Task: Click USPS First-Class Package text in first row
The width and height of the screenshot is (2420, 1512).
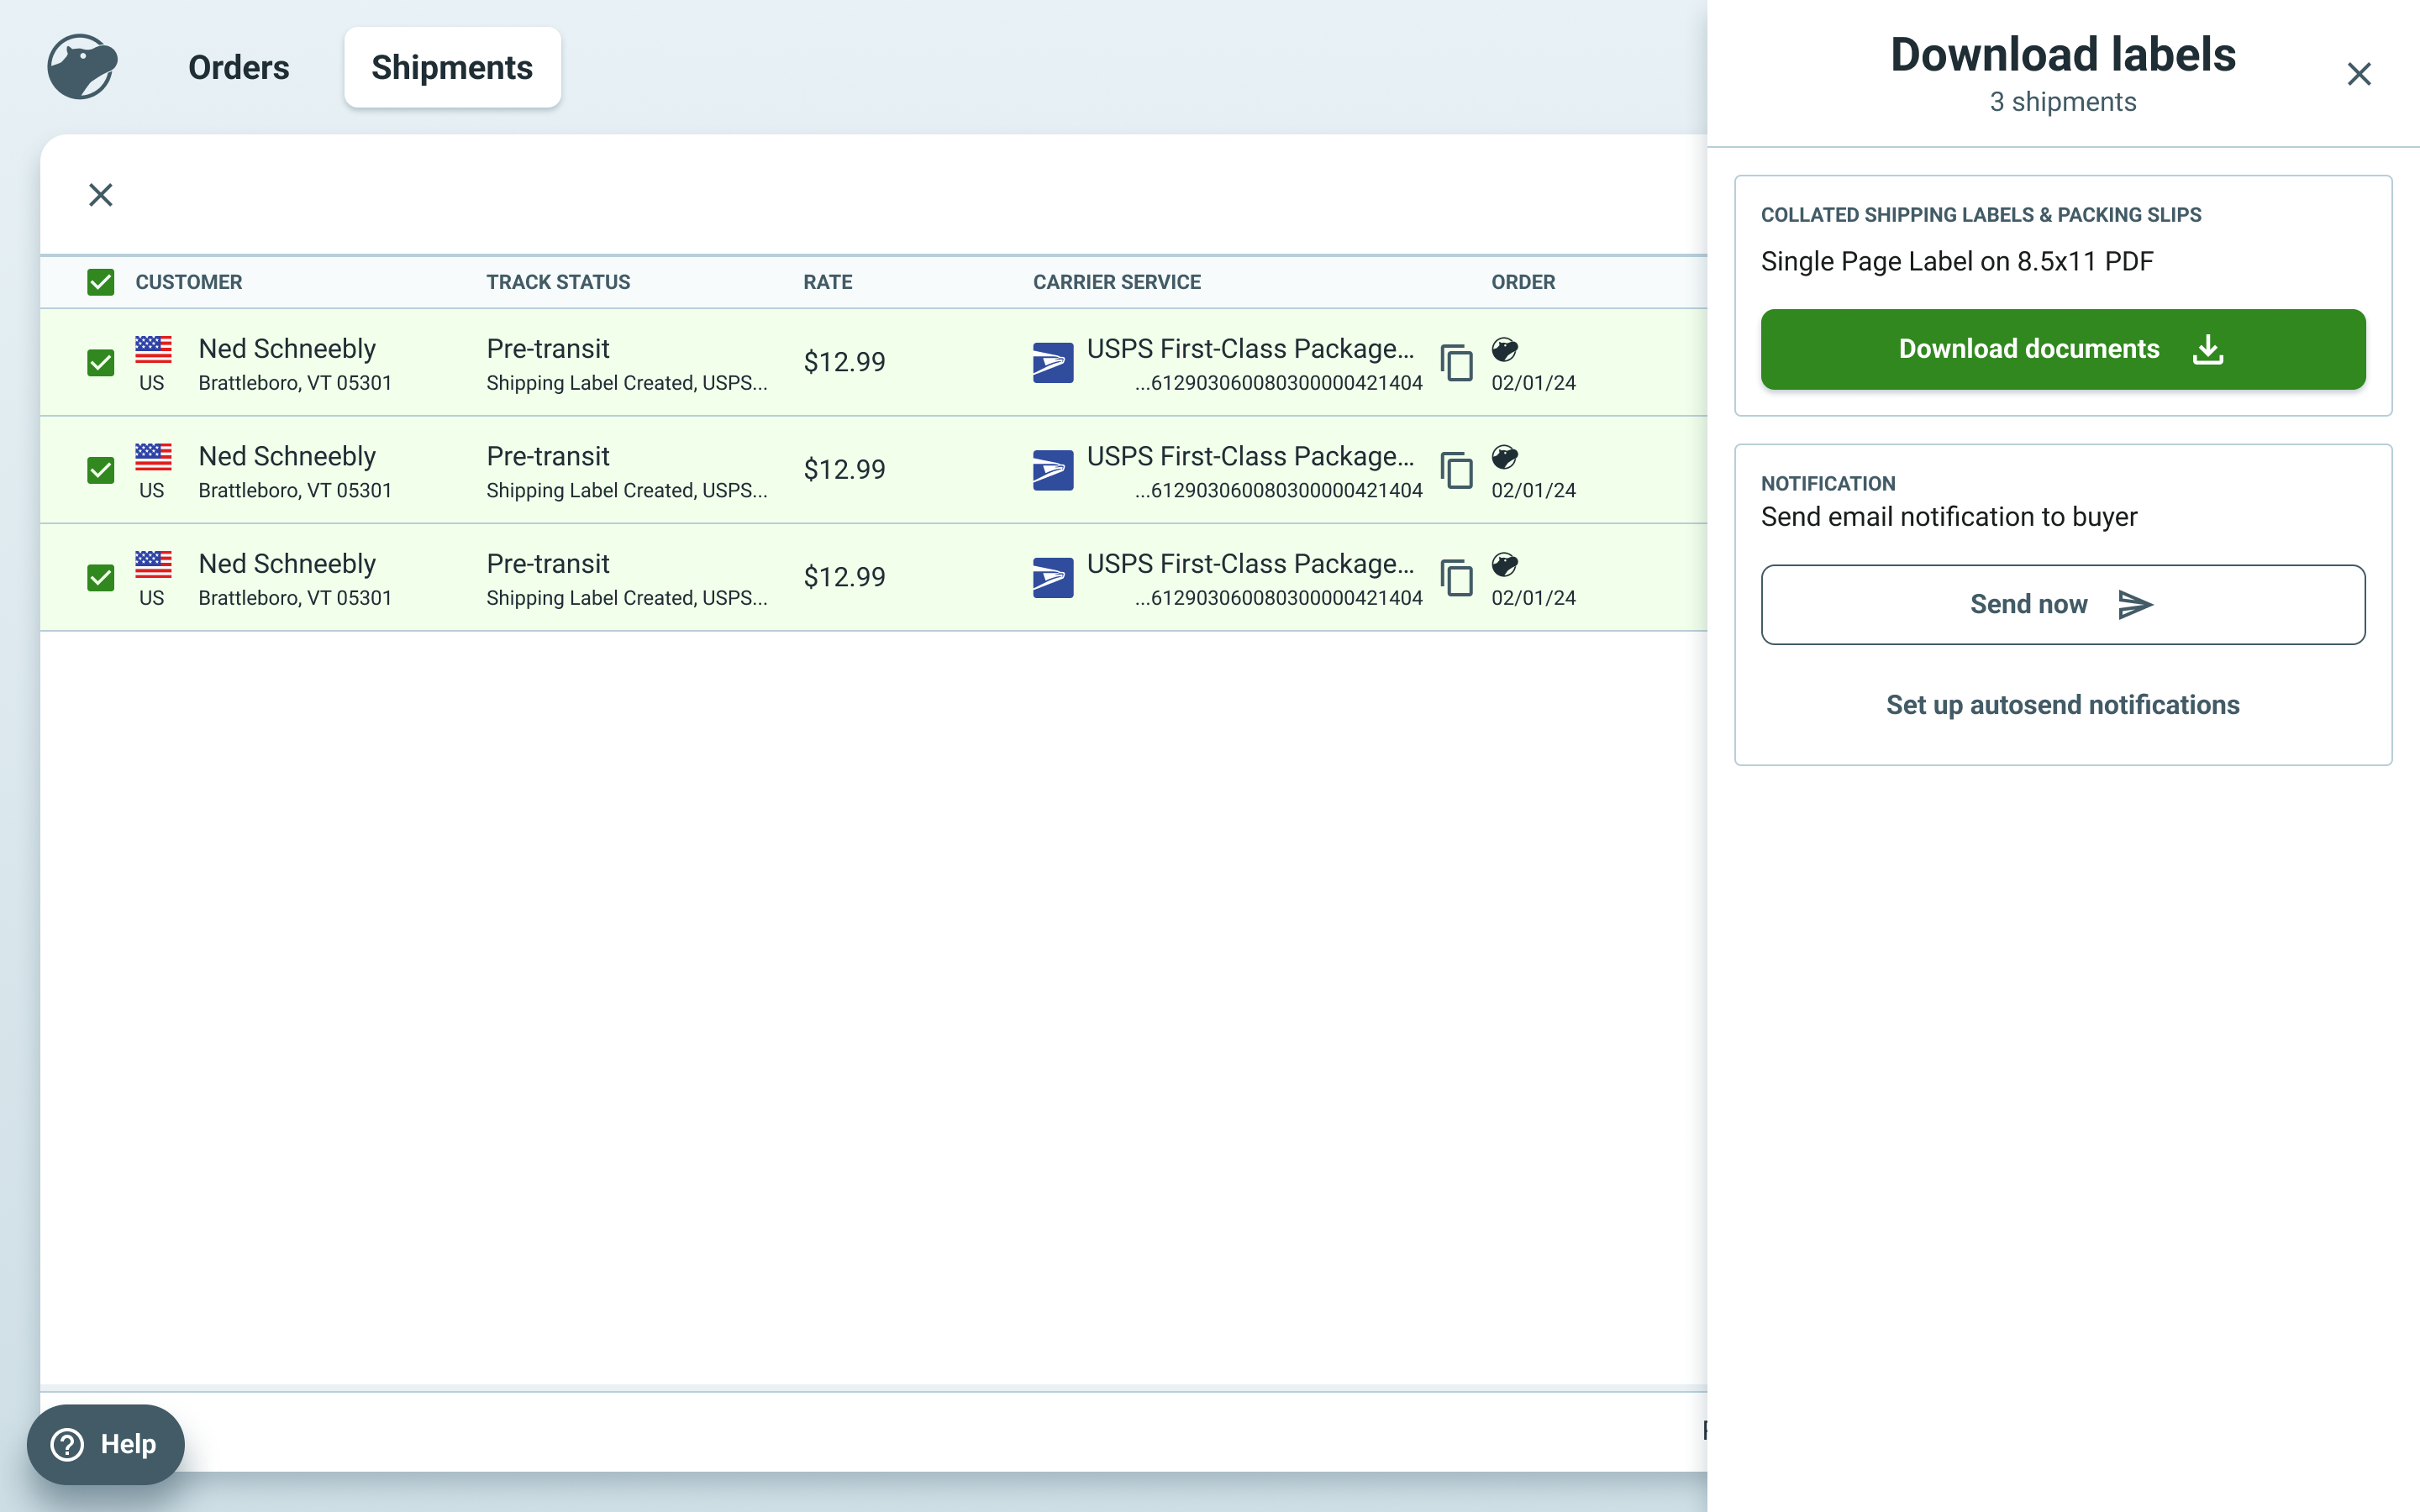Action: click(1250, 348)
